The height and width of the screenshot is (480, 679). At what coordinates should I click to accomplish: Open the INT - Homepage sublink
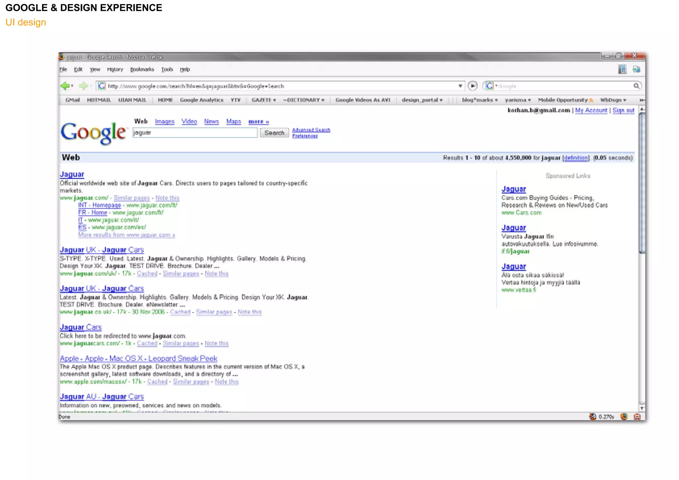[x=99, y=205]
